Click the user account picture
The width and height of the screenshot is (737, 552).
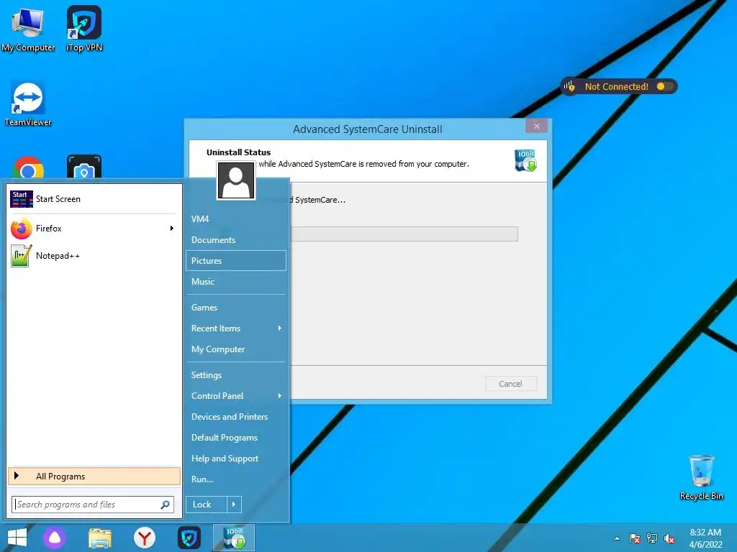click(236, 180)
